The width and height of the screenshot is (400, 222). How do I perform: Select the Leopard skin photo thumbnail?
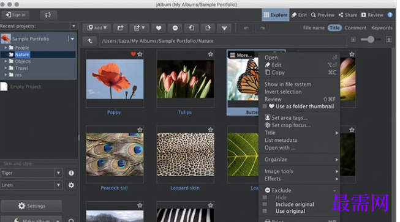(185, 155)
